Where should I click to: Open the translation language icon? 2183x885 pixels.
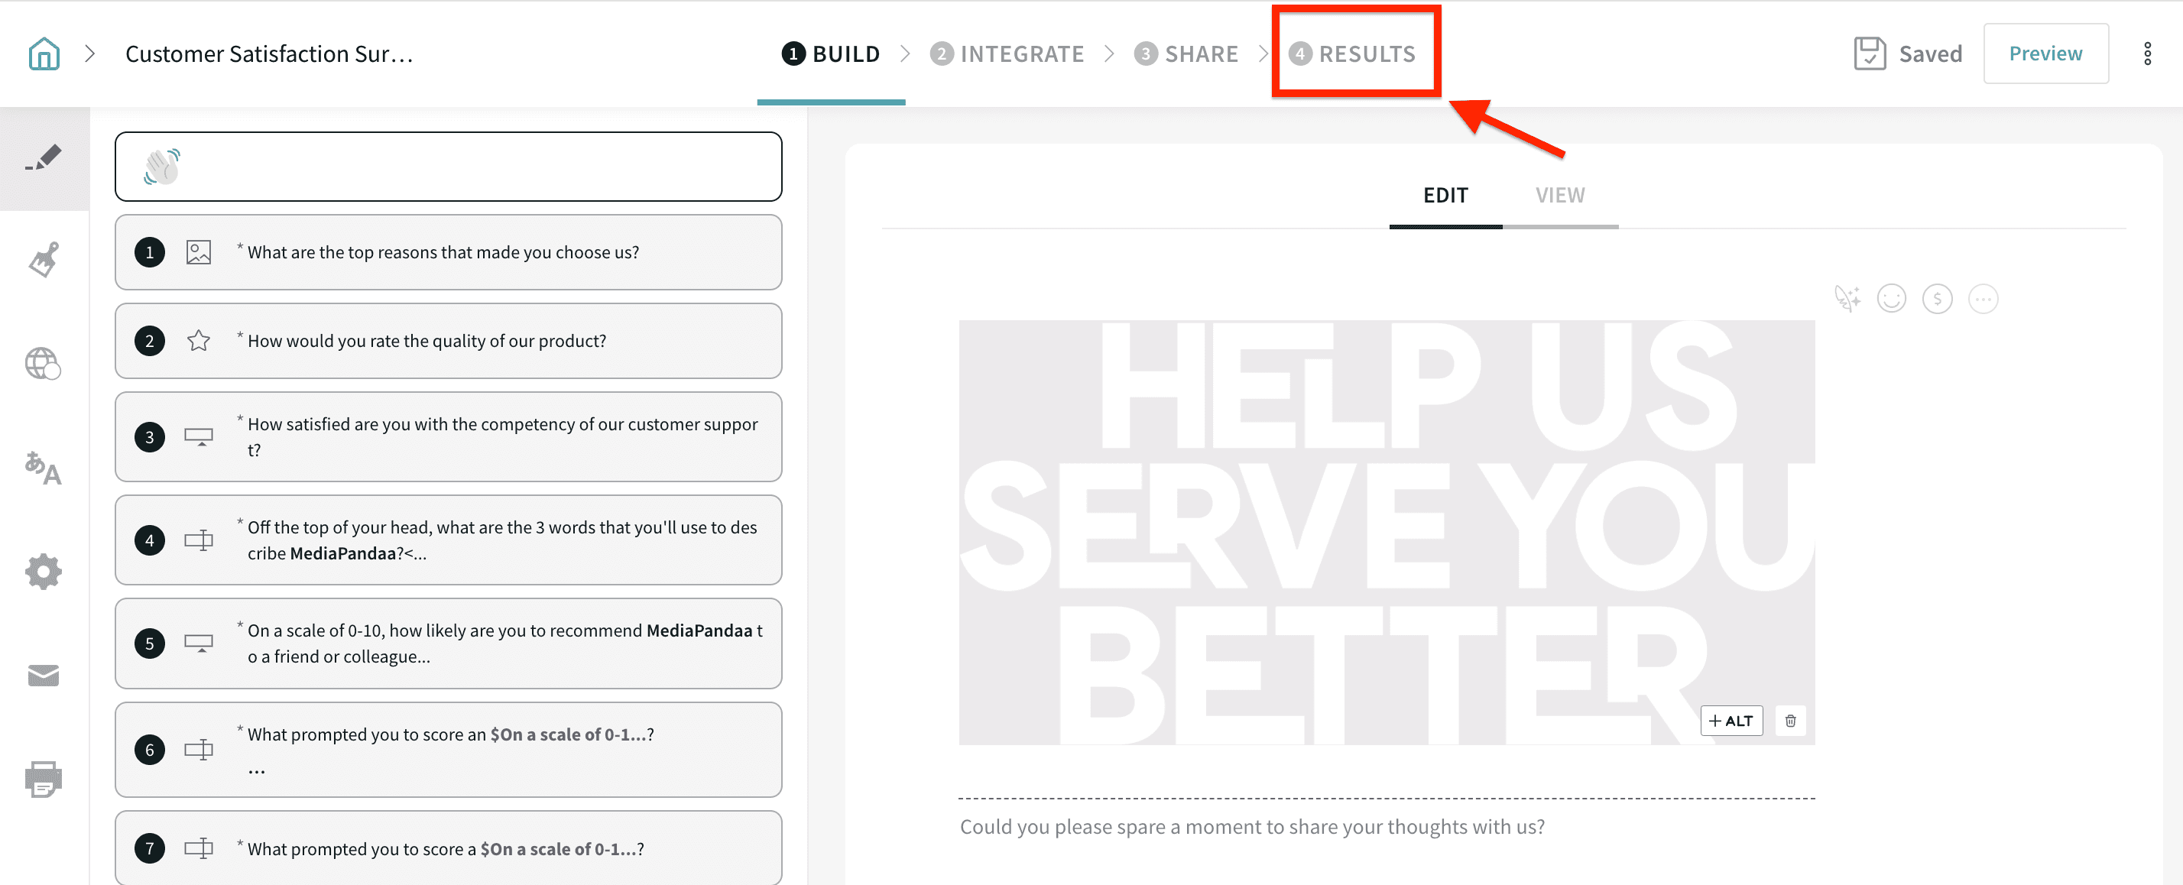(x=44, y=468)
